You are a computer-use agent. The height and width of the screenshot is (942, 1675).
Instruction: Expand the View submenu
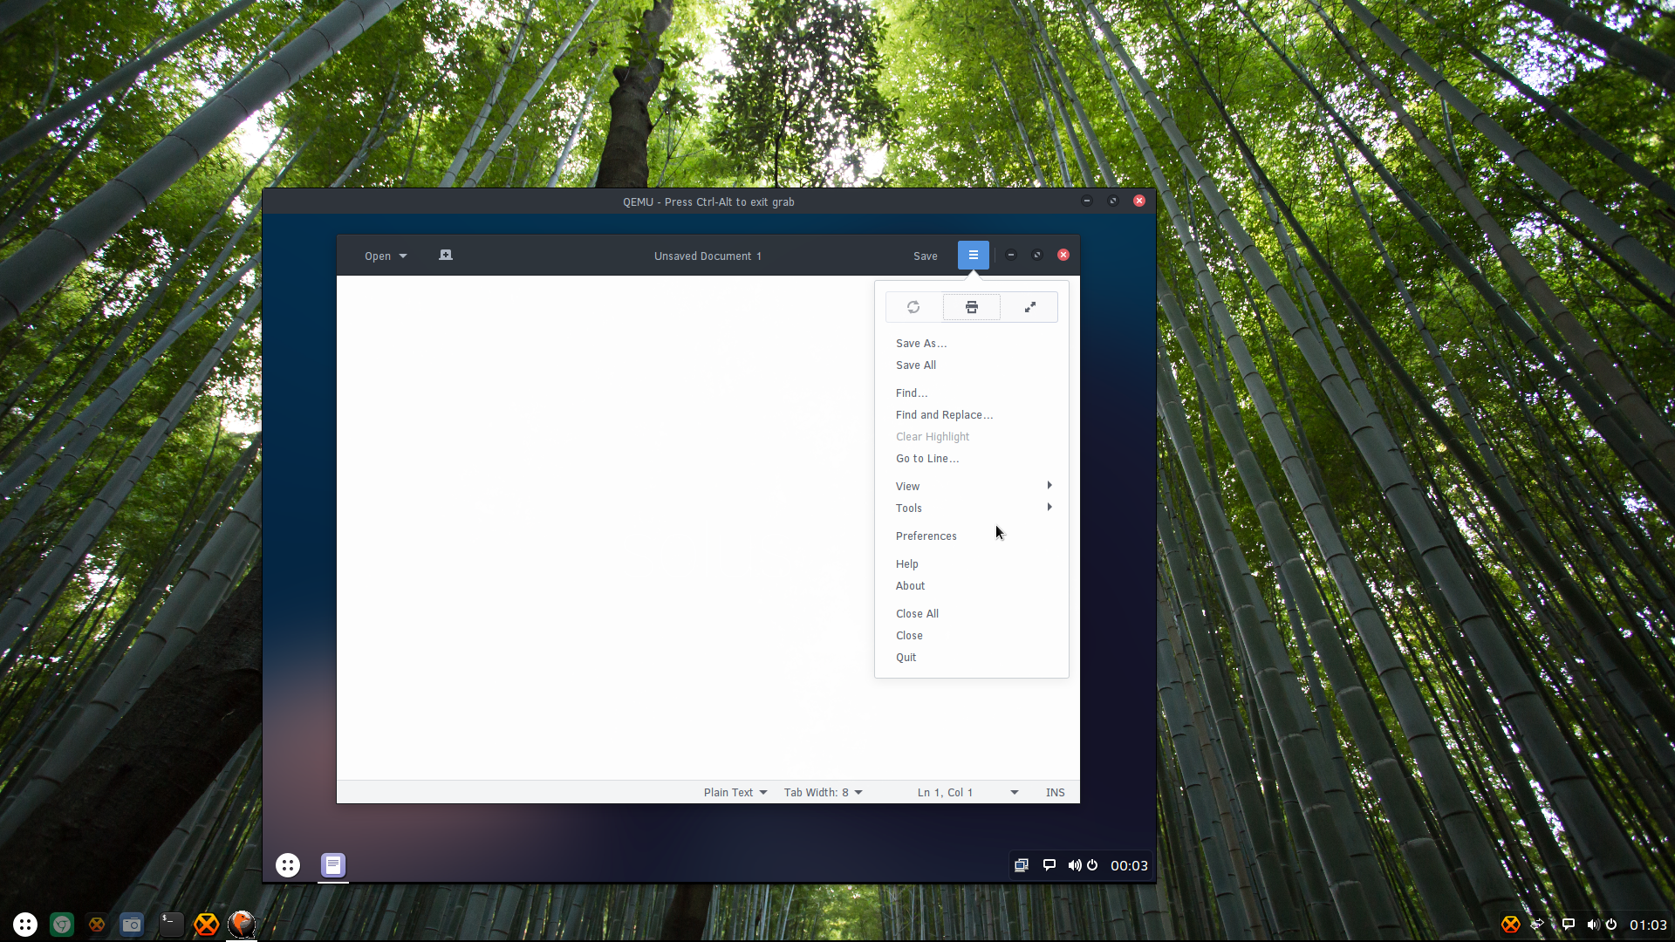(972, 487)
